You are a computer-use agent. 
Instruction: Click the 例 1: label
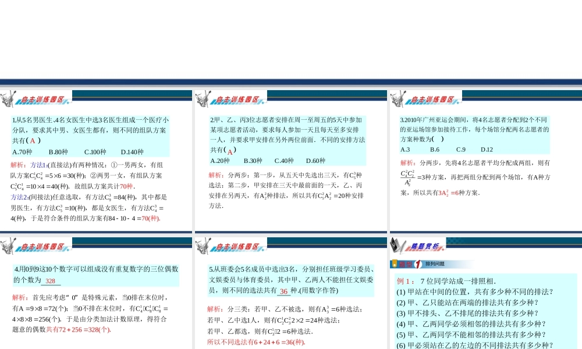point(406,281)
